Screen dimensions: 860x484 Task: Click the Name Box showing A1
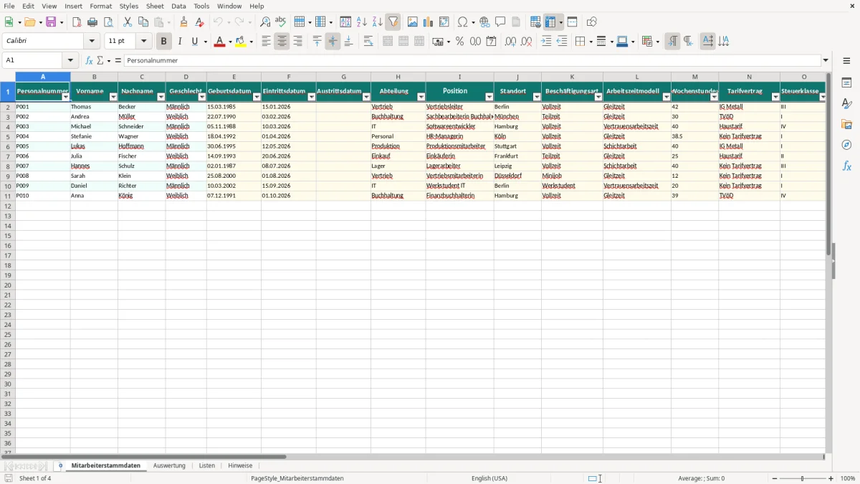pyautogui.click(x=33, y=61)
